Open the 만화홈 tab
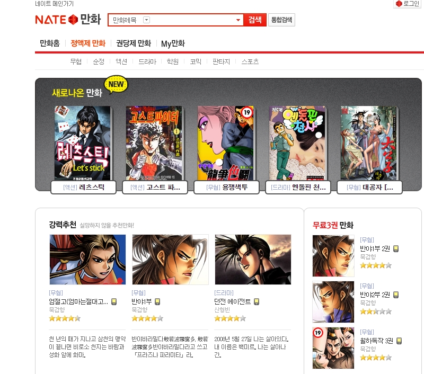 point(50,43)
